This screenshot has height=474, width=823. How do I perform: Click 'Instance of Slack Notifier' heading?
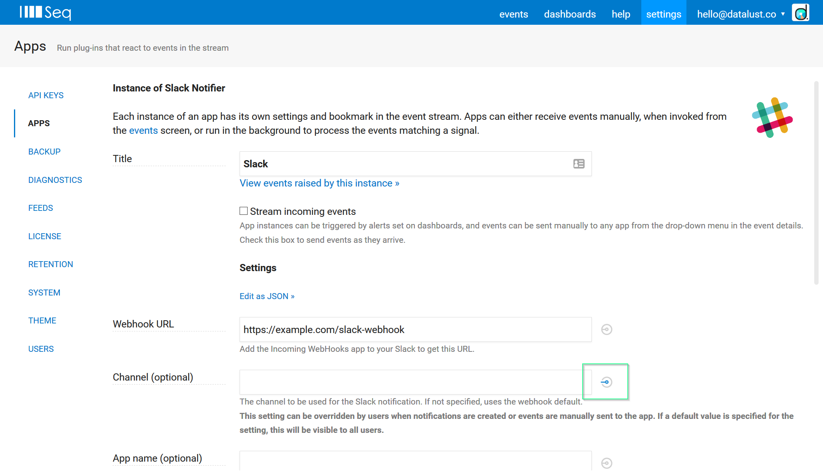pos(169,88)
